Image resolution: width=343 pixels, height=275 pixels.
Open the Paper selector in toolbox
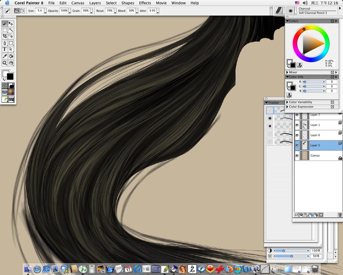5,85
